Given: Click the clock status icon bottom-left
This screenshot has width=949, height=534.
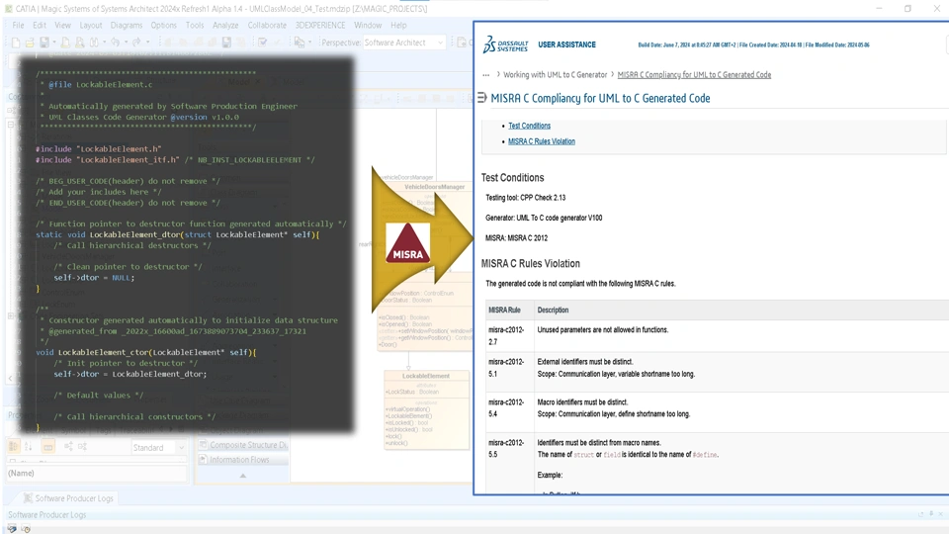Looking at the screenshot, I should tap(26, 528).
